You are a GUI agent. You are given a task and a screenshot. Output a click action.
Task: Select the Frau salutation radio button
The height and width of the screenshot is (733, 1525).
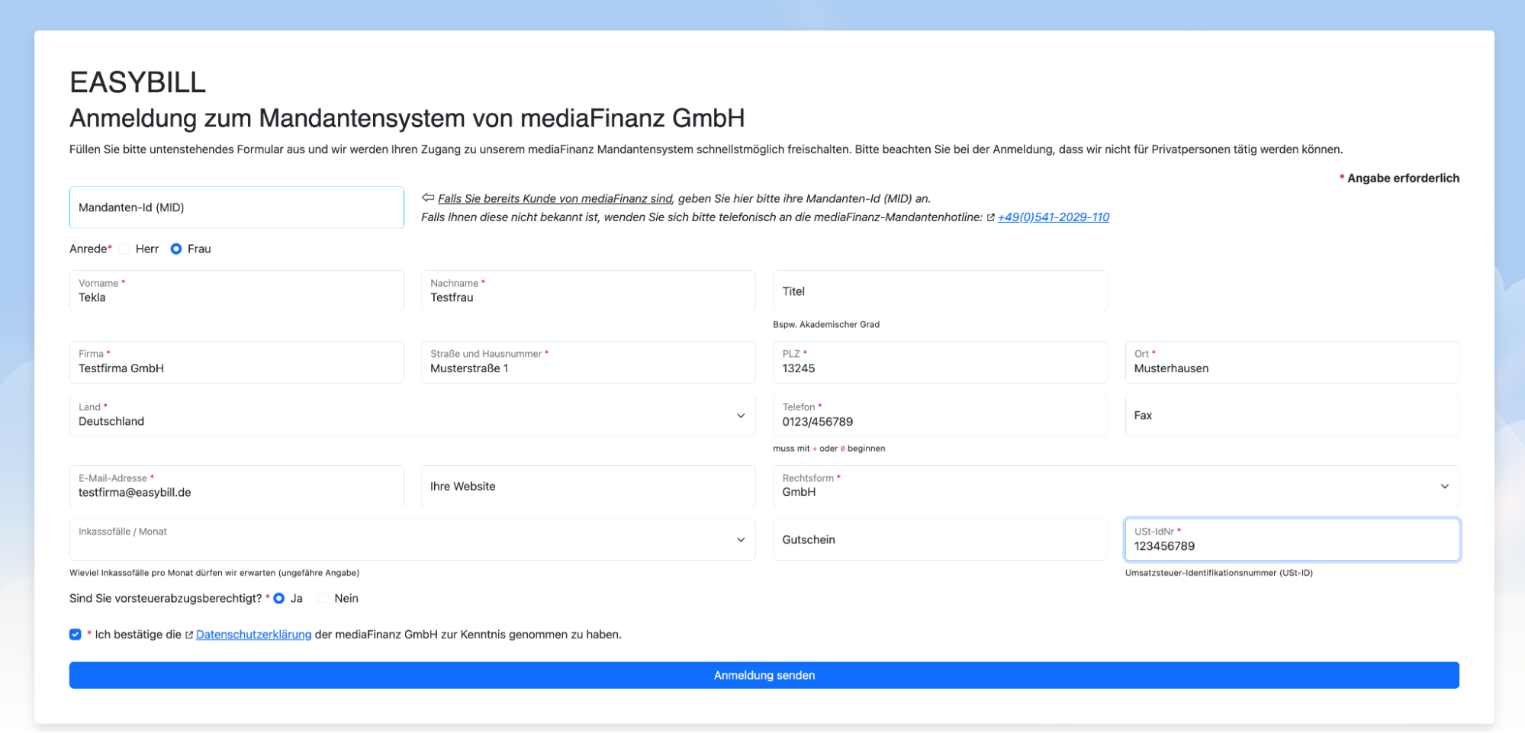pyautogui.click(x=176, y=249)
